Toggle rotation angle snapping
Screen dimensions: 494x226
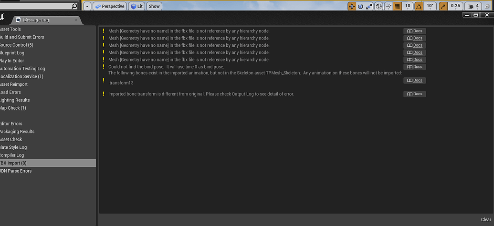[419, 6]
